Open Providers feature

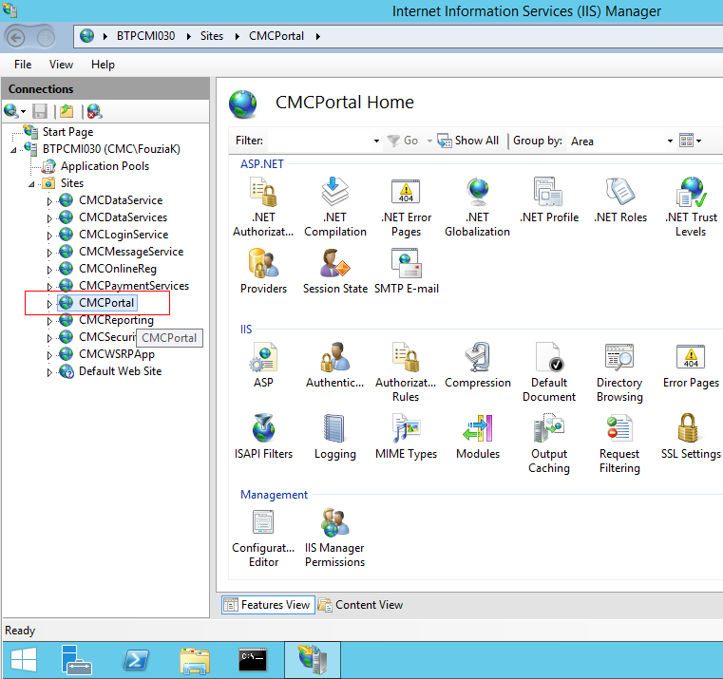263,271
